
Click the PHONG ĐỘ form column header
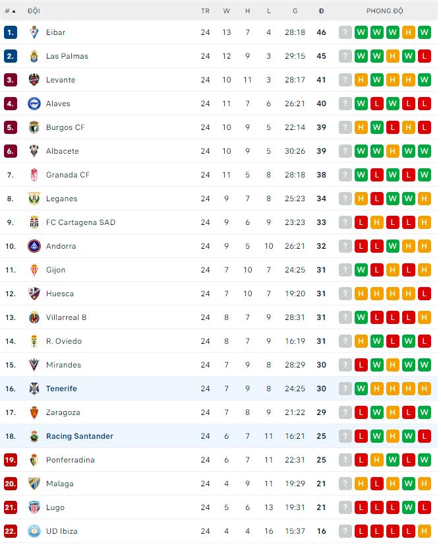click(385, 11)
